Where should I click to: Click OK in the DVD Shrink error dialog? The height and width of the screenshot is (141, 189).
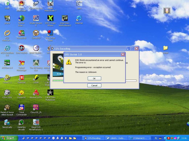pos(94,78)
